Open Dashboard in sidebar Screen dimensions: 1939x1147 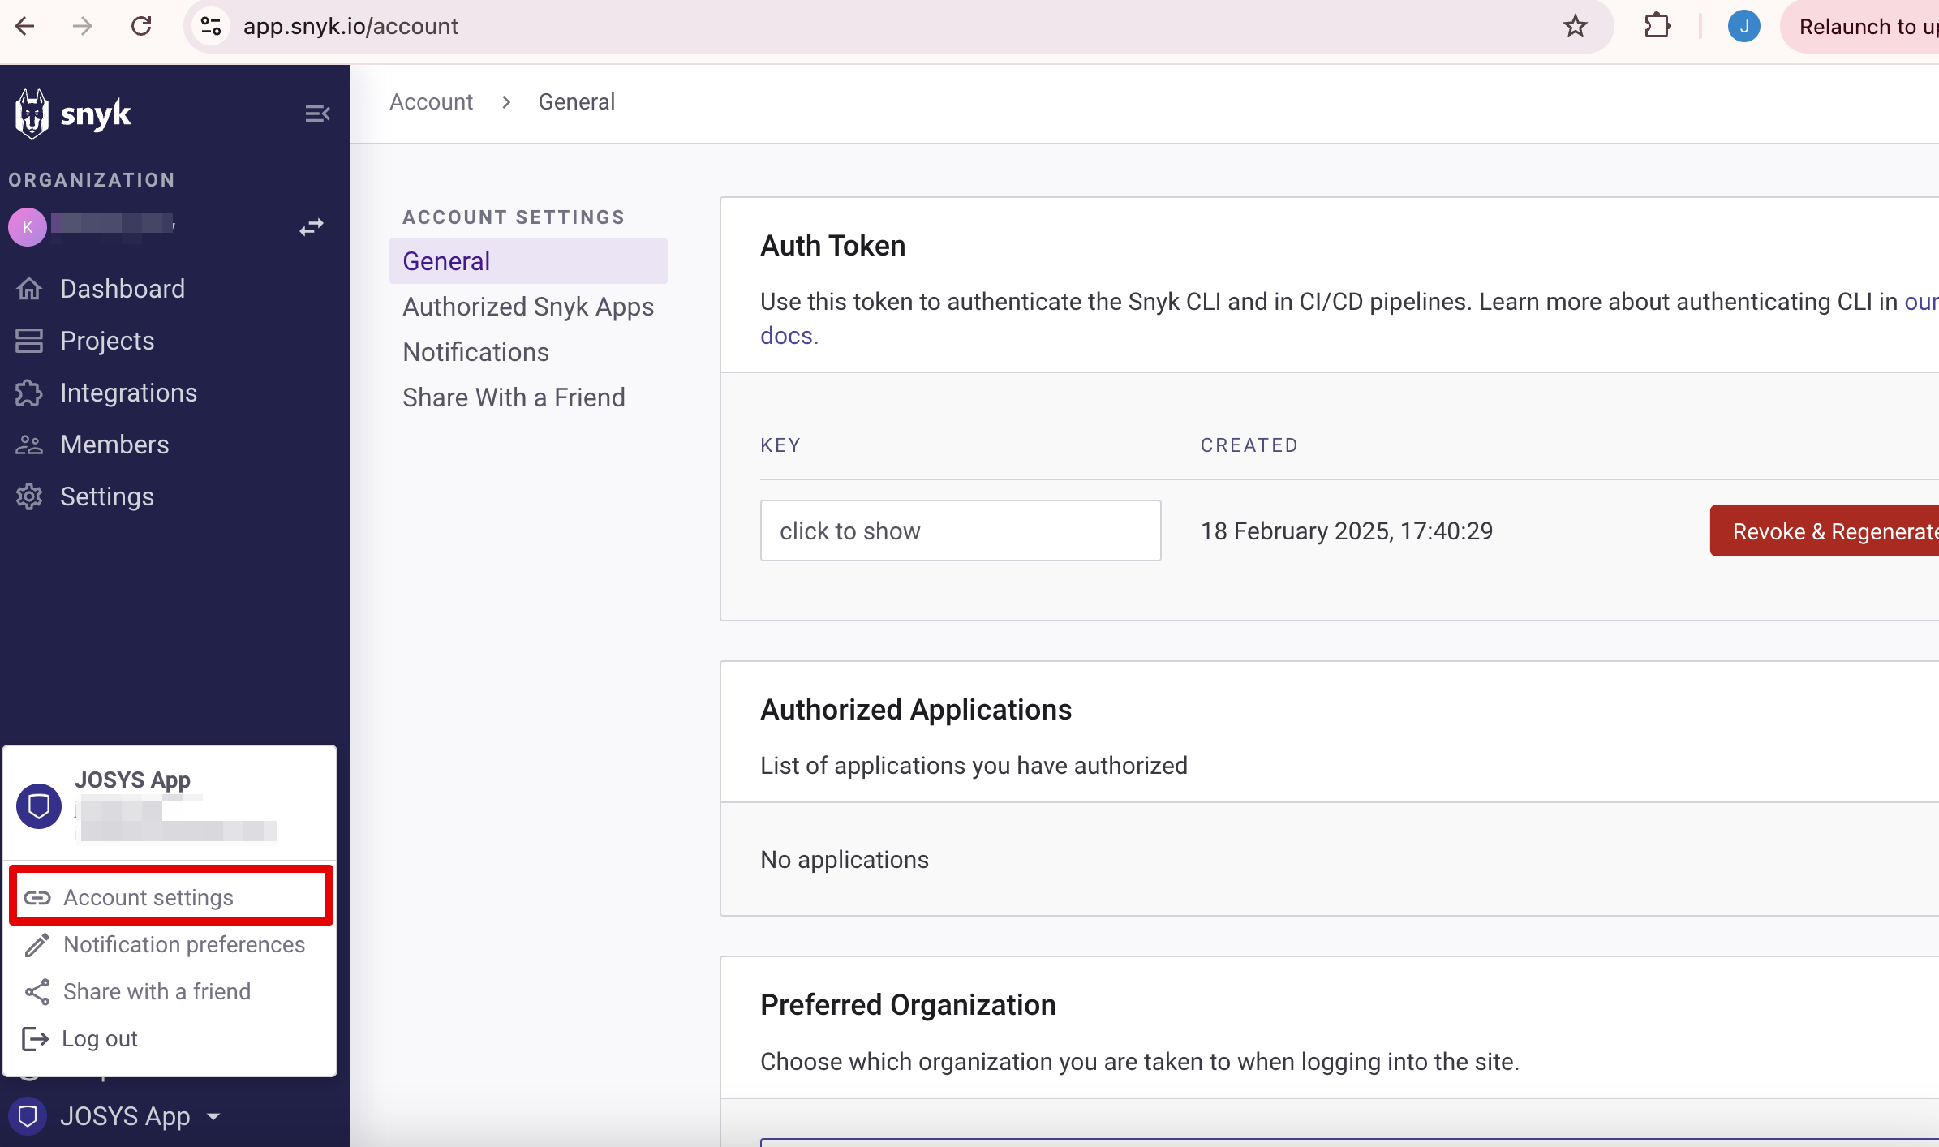pyautogui.click(x=122, y=289)
